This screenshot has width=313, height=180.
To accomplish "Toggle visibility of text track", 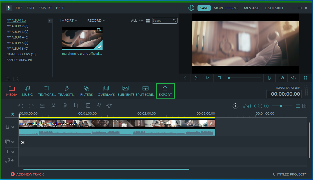I will (x=13, y=152).
